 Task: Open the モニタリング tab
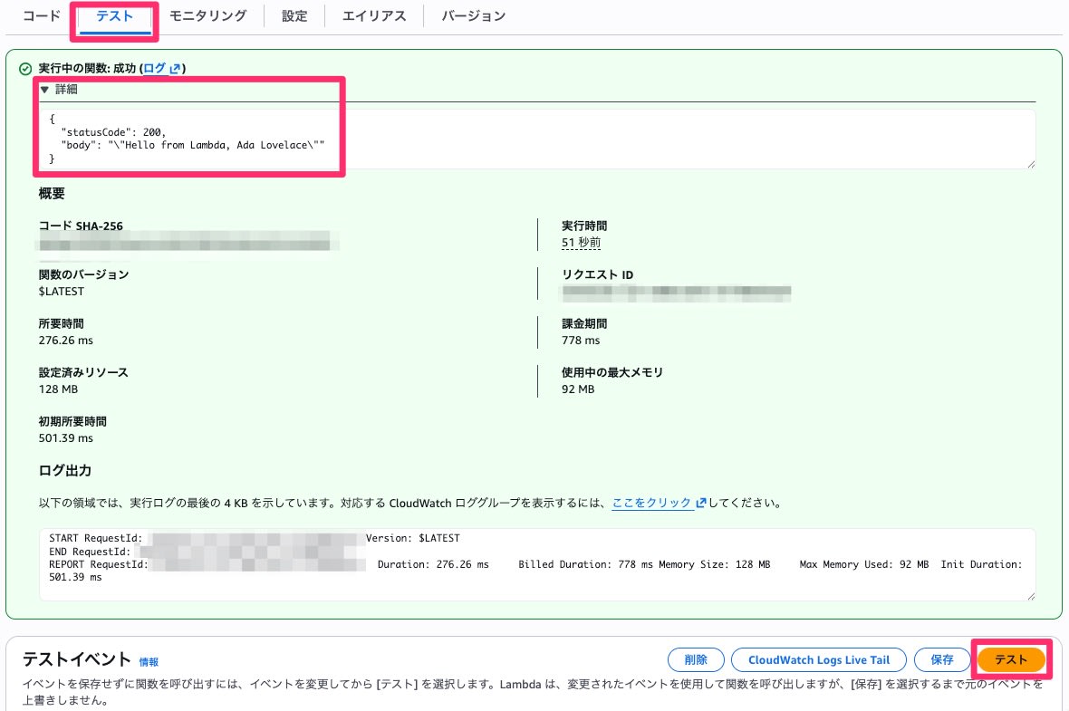tap(207, 15)
